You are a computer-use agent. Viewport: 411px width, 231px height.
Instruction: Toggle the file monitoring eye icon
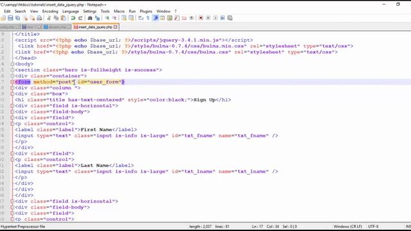(191, 18)
